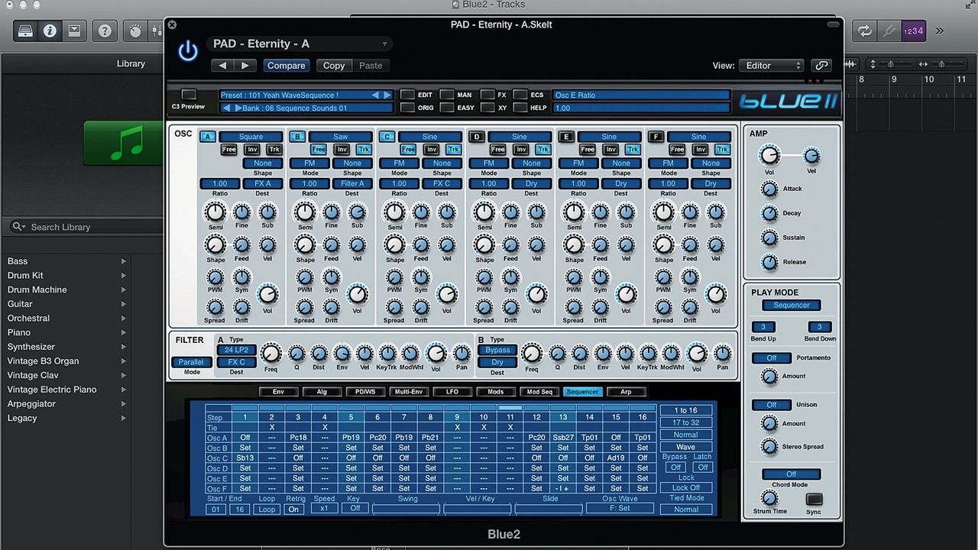Click the Stereo Spread knob
Viewport: 978px width, 550px height.
click(769, 447)
